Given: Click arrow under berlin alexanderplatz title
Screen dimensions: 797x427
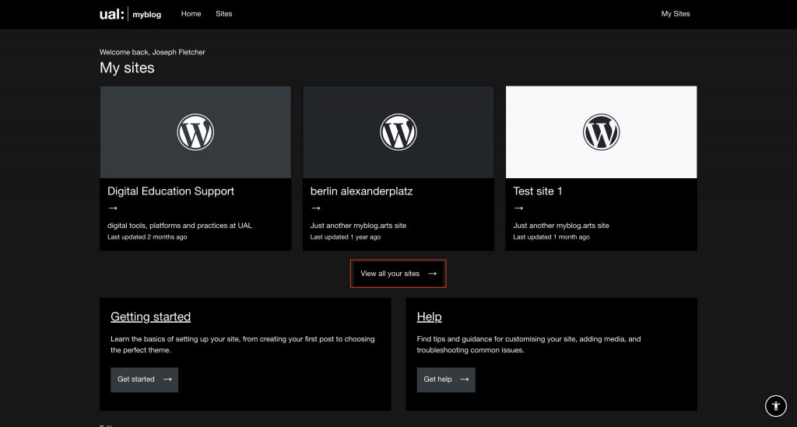Looking at the screenshot, I should 316,208.
